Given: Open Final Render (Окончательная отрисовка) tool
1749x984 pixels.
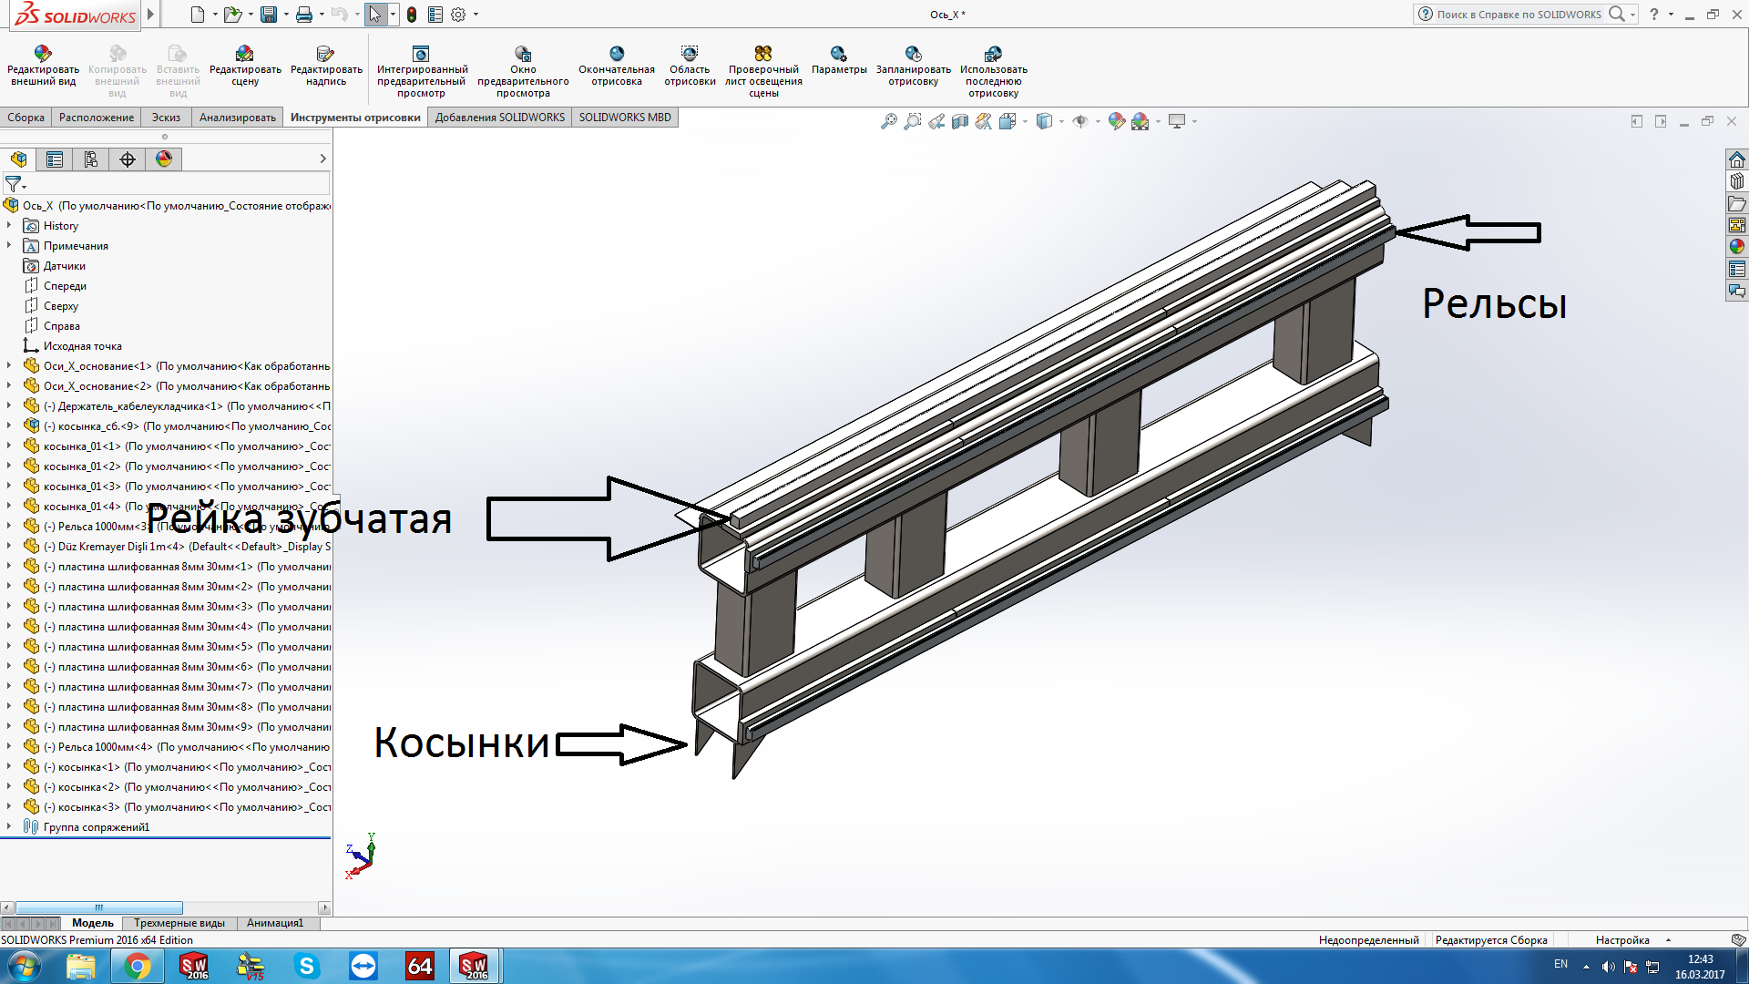Looking at the screenshot, I should point(617,54).
